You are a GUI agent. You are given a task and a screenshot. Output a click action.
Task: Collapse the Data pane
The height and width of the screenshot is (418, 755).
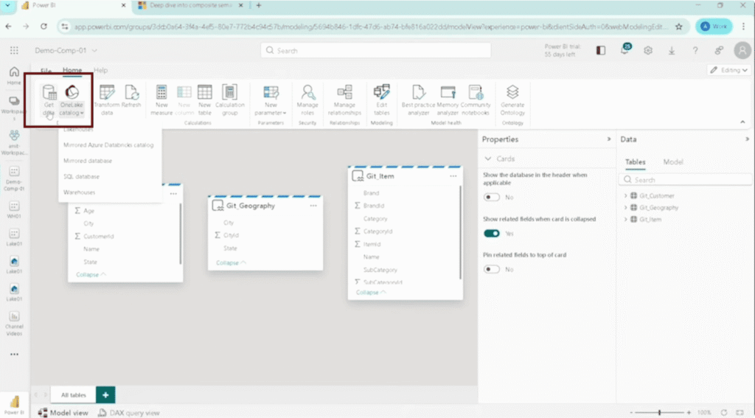[748, 139]
